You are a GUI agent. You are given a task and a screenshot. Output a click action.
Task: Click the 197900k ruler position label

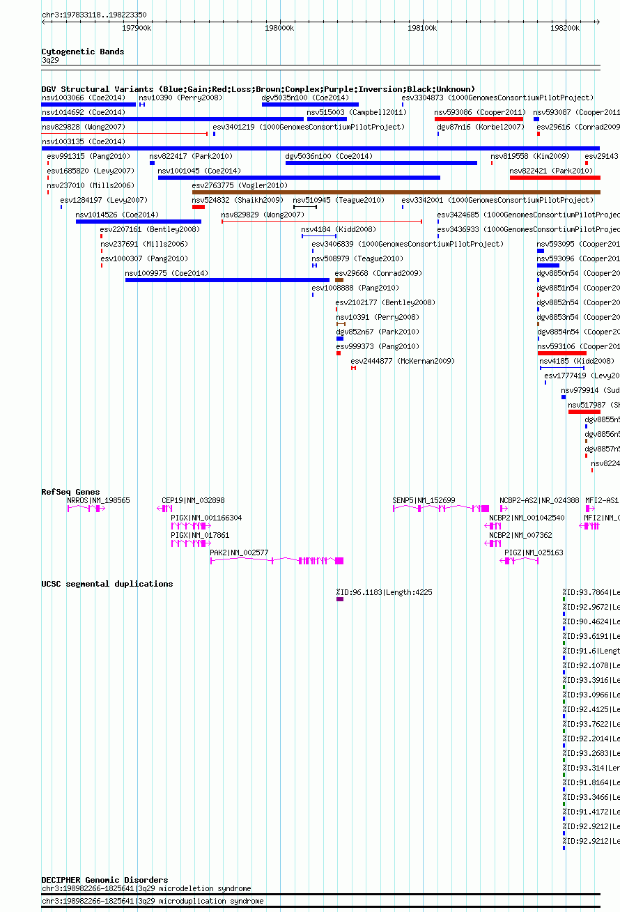click(137, 28)
